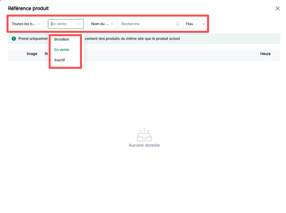Collapse the En vente status dropdown
The image size is (286, 213).
click(x=66, y=24)
